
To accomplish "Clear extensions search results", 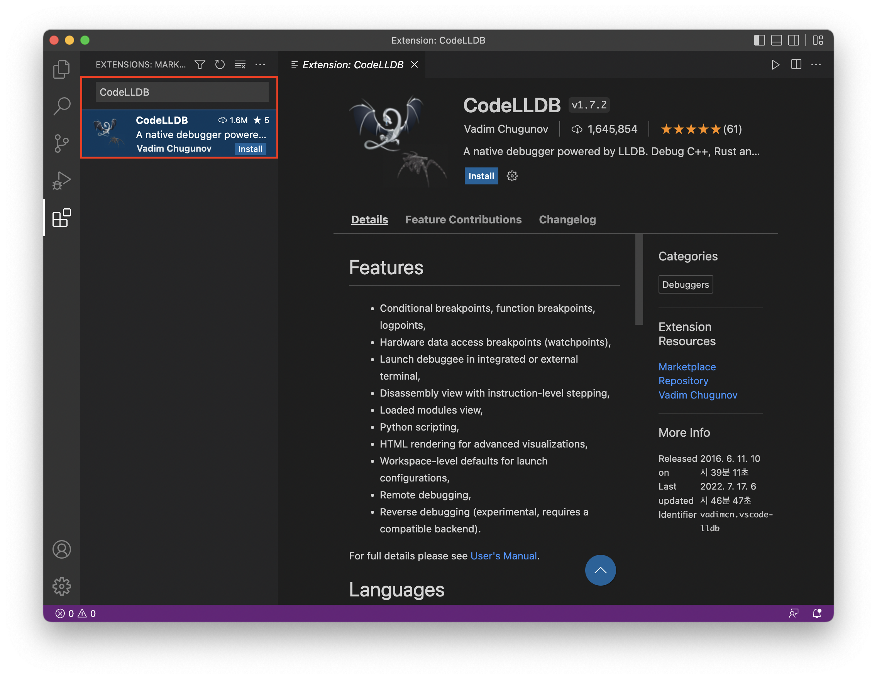I will coord(240,64).
